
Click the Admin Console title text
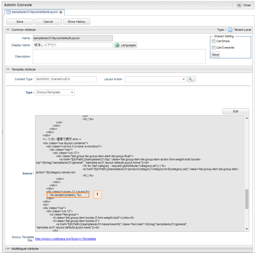coord(18,5)
